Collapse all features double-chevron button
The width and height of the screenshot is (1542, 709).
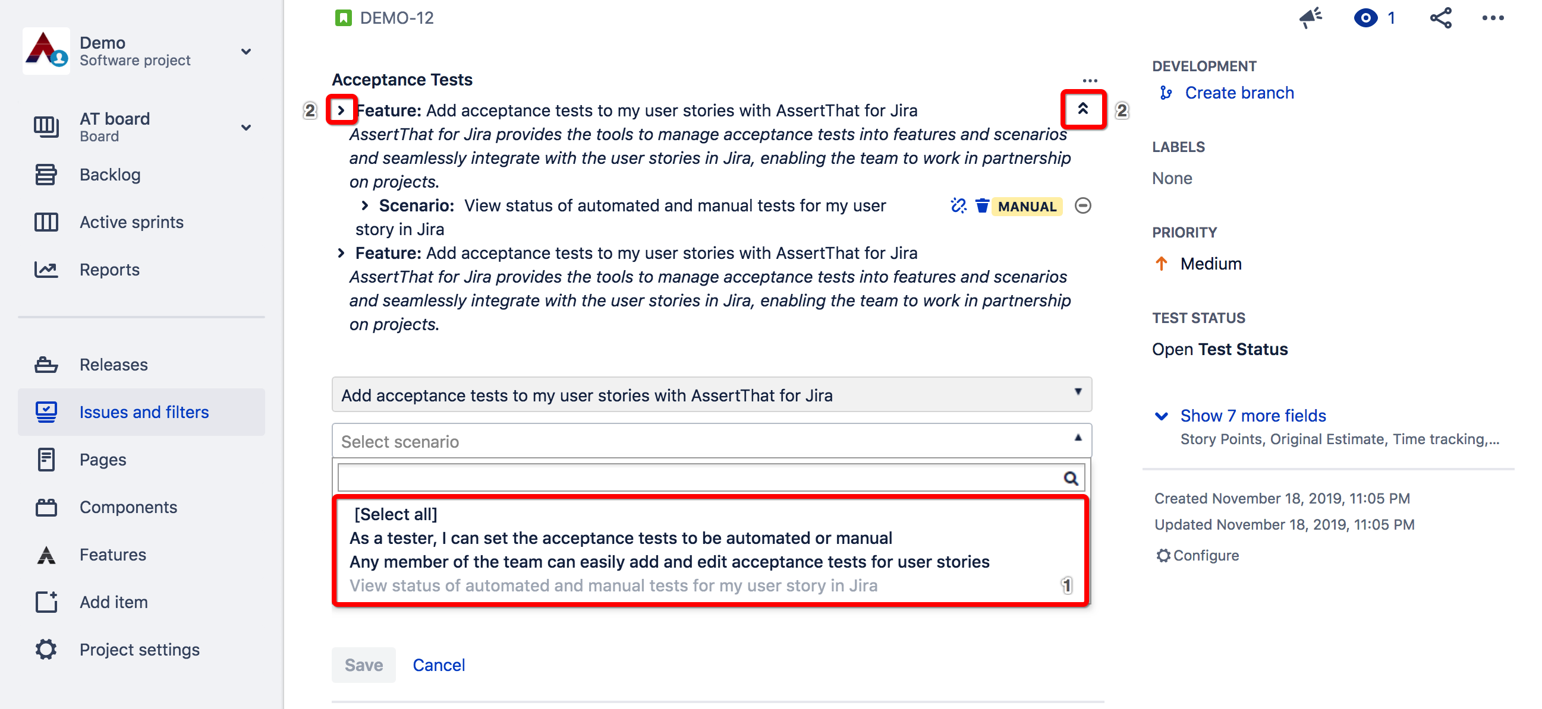1083,109
